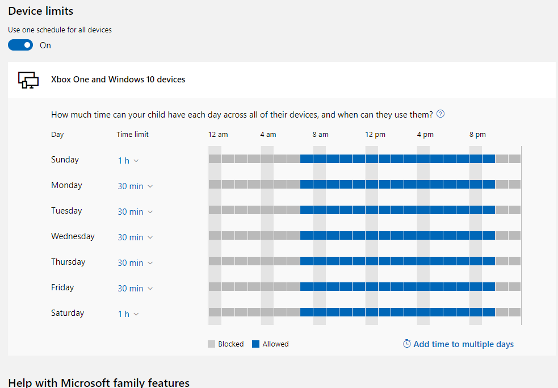Image resolution: width=558 pixels, height=388 pixels.
Task: Expand the Xbox One and Windows 10 devices section
Action: pos(118,80)
